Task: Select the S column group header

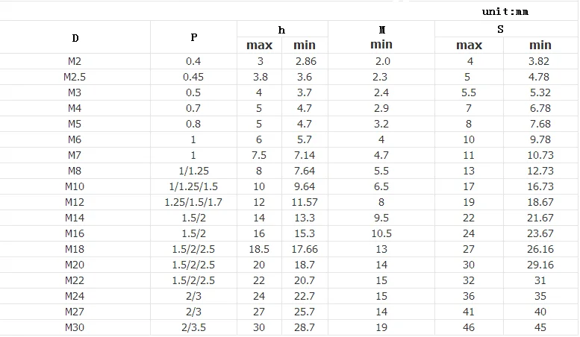Action: 500,30
